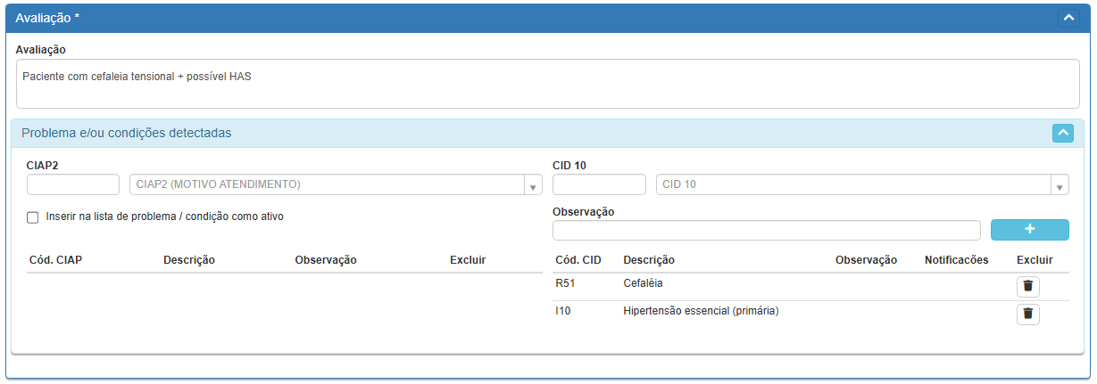The width and height of the screenshot is (1097, 384).
Task: Collapse the Avaliação panel with its chevron
Action: (1068, 18)
